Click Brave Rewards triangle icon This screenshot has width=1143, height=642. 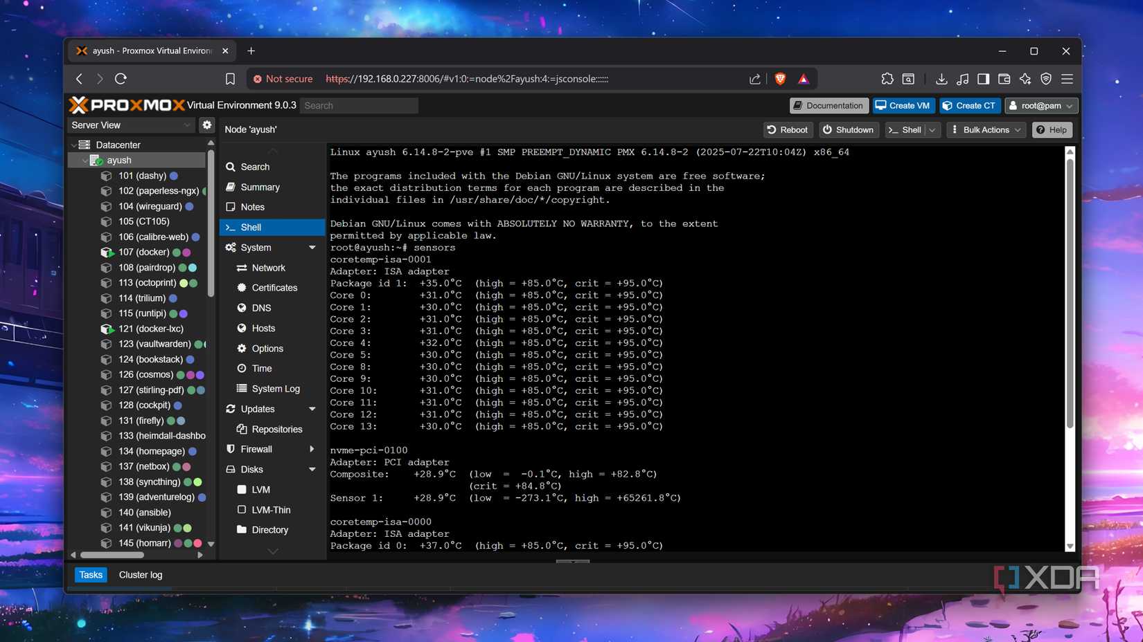[x=804, y=79]
